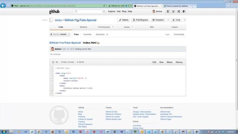Click the Octocat logo in the footer
This screenshot has height=134, width=238.
tap(59, 115)
